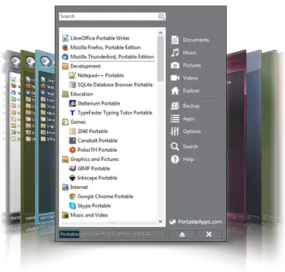Open the Pictures camera icon
This screenshot has width=285, height=272.
pos(175,65)
